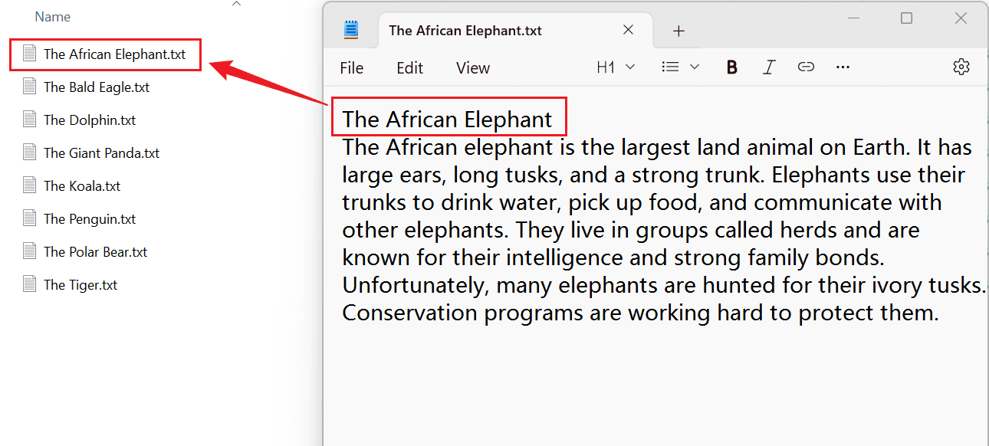
Task: Select The Penguin.txt file
Action: click(x=90, y=219)
